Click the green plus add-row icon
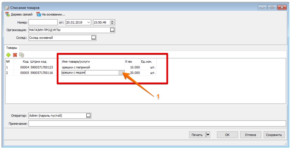The height and width of the screenshot is (150, 290). click(8, 55)
